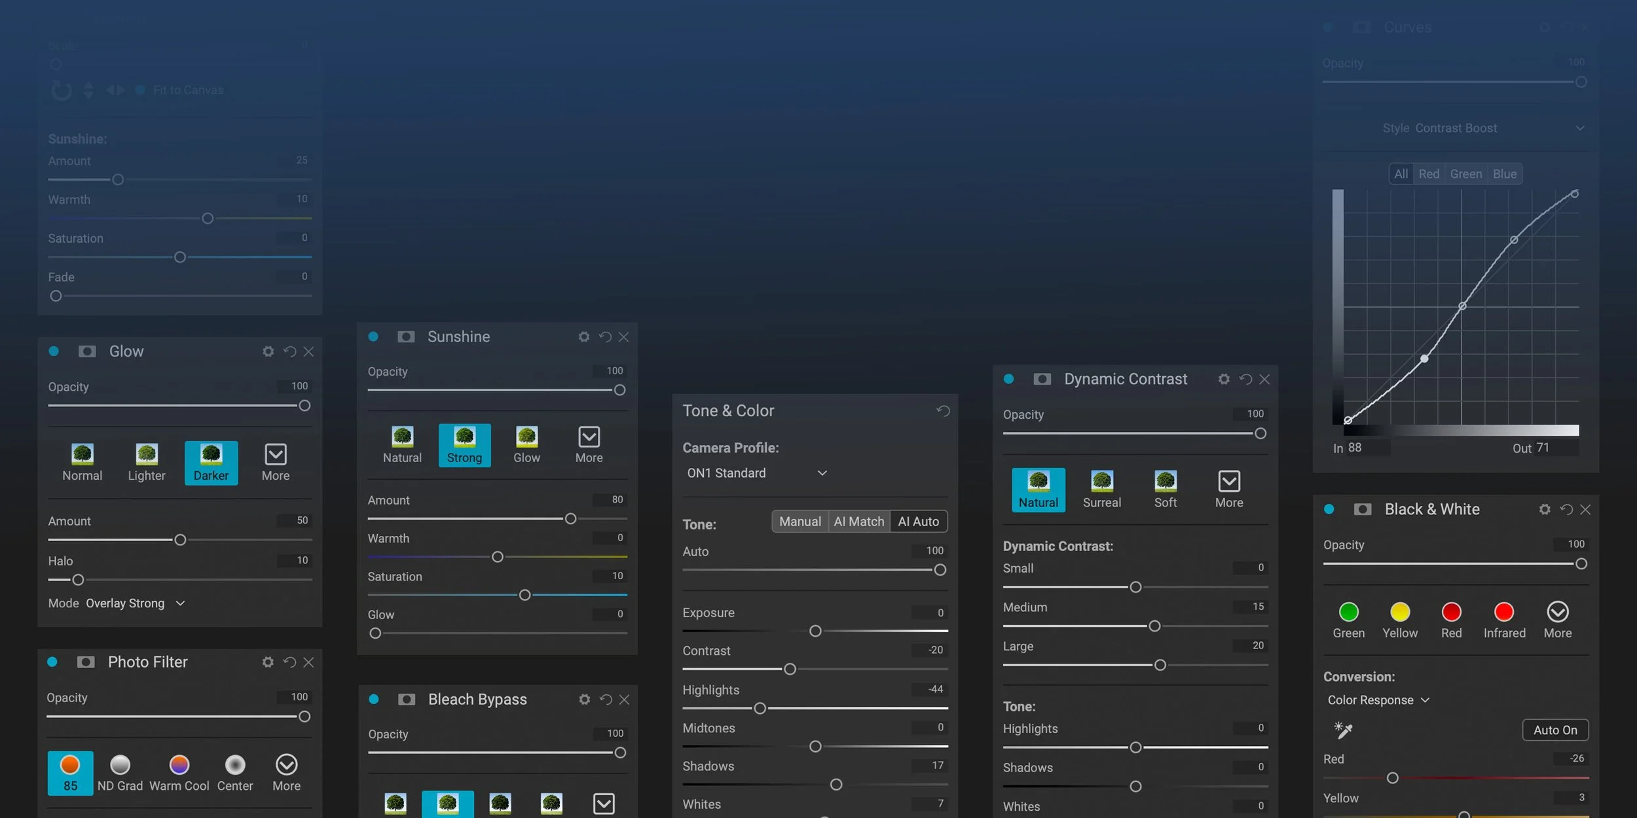Toggle Sunshine filter visibility dot
The width and height of the screenshot is (1637, 818).
[373, 337]
